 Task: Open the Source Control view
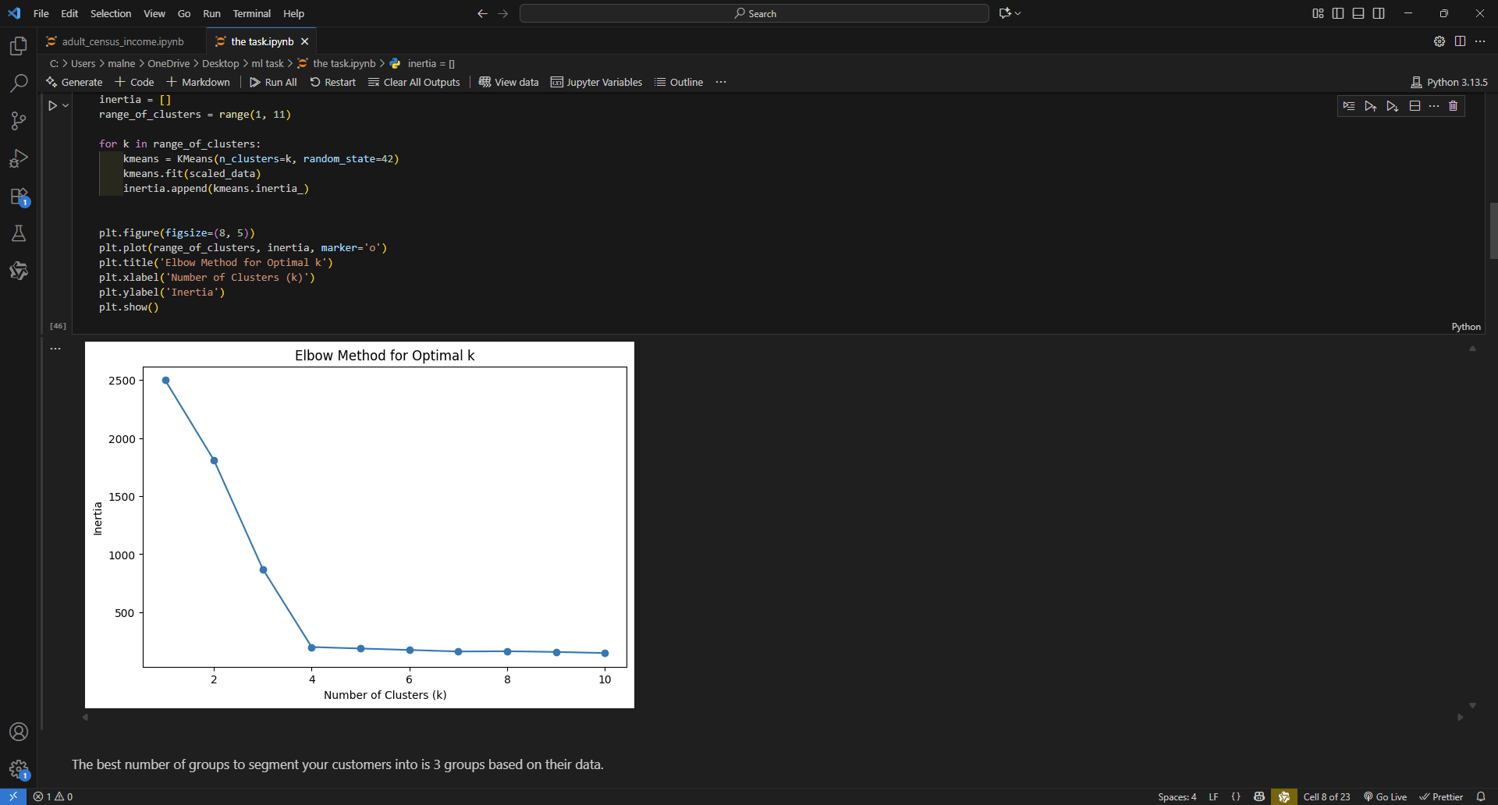pos(19,121)
